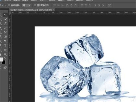
Task: Align right edges in options bar
Action: (76, 5)
